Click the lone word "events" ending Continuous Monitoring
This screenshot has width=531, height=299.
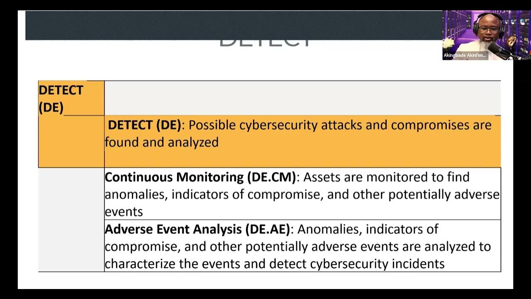click(124, 212)
